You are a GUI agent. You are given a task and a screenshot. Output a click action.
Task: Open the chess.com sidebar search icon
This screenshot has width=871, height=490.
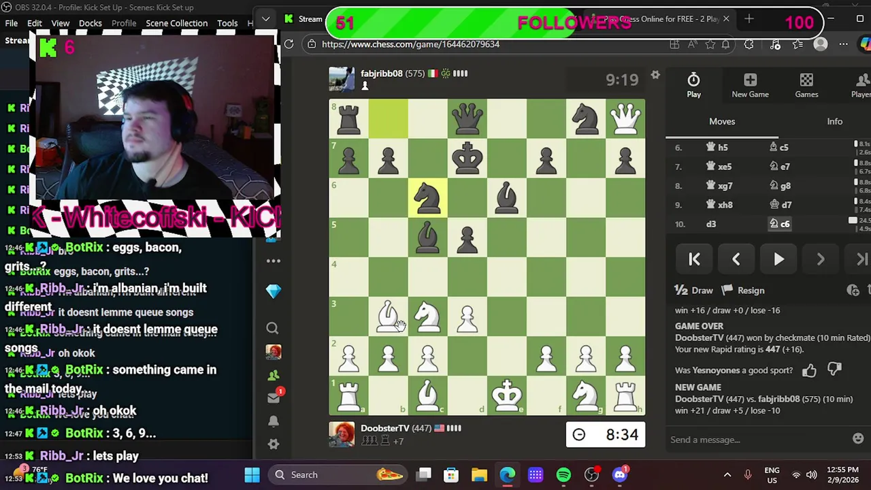(272, 329)
